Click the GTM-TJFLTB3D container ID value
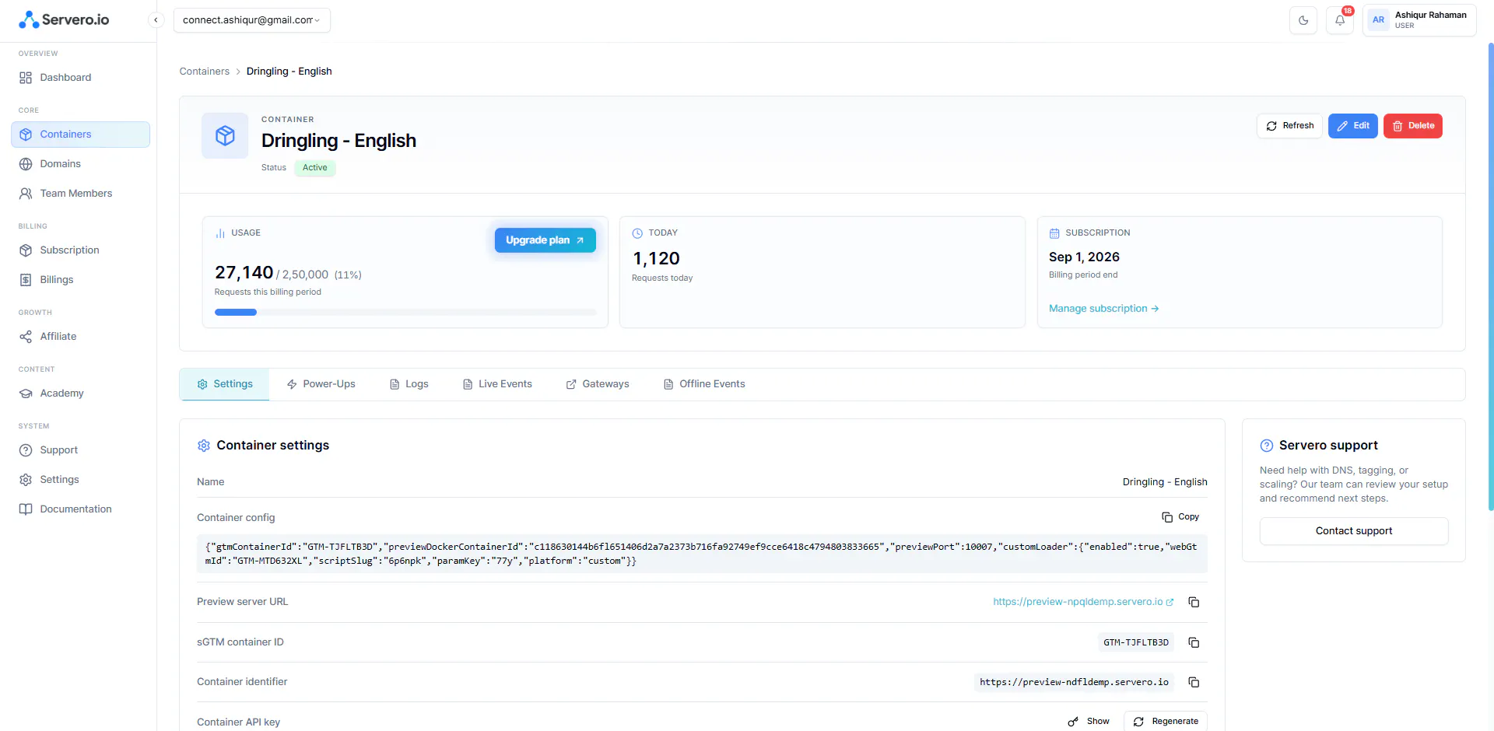The height and width of the screenshot is (731, 1494). [x=1136, y=642]
